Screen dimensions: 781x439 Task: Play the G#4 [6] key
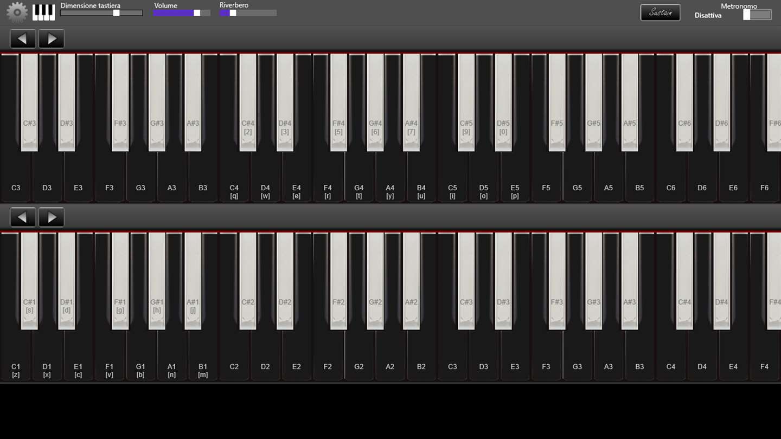(x=375, y=102)
